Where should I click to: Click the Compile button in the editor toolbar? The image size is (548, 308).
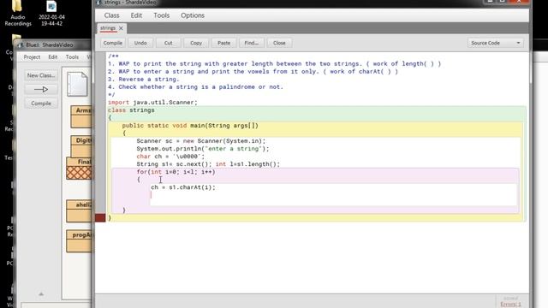click(112, 43)
